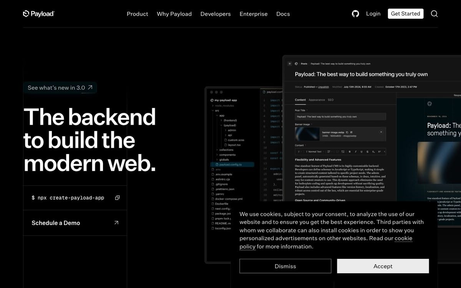
Task: Apply subscript in content editor toolbar
Action: [x=373, y=152]
